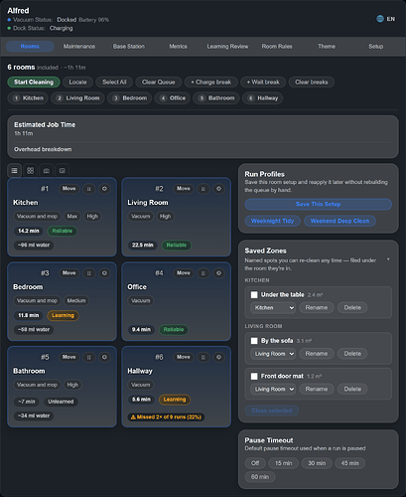Viewport: 406px width, 497px height.
Task: Set pause timeout to 15 min
Action: (284, 463)
